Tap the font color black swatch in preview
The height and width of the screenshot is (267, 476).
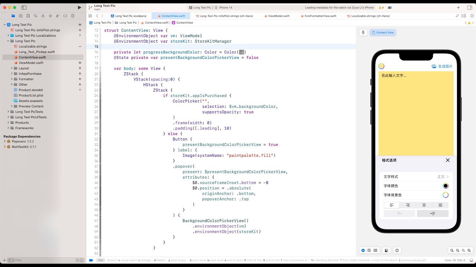[446, 186]
